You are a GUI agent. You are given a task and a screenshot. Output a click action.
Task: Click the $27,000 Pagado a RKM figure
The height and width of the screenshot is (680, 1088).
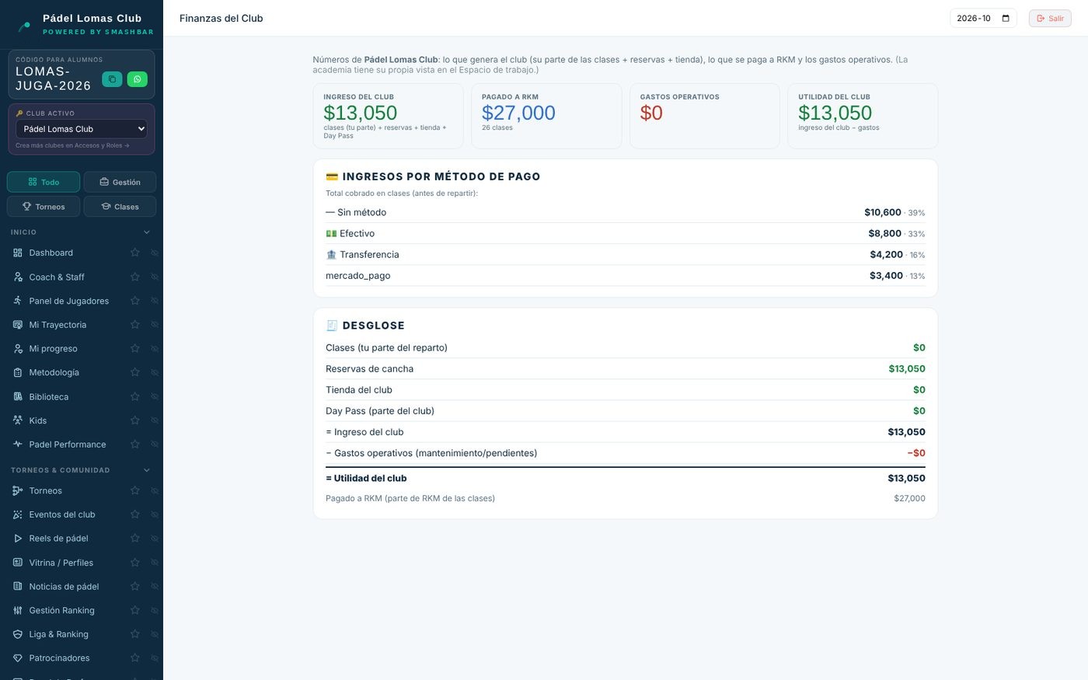tap(518, 113)
